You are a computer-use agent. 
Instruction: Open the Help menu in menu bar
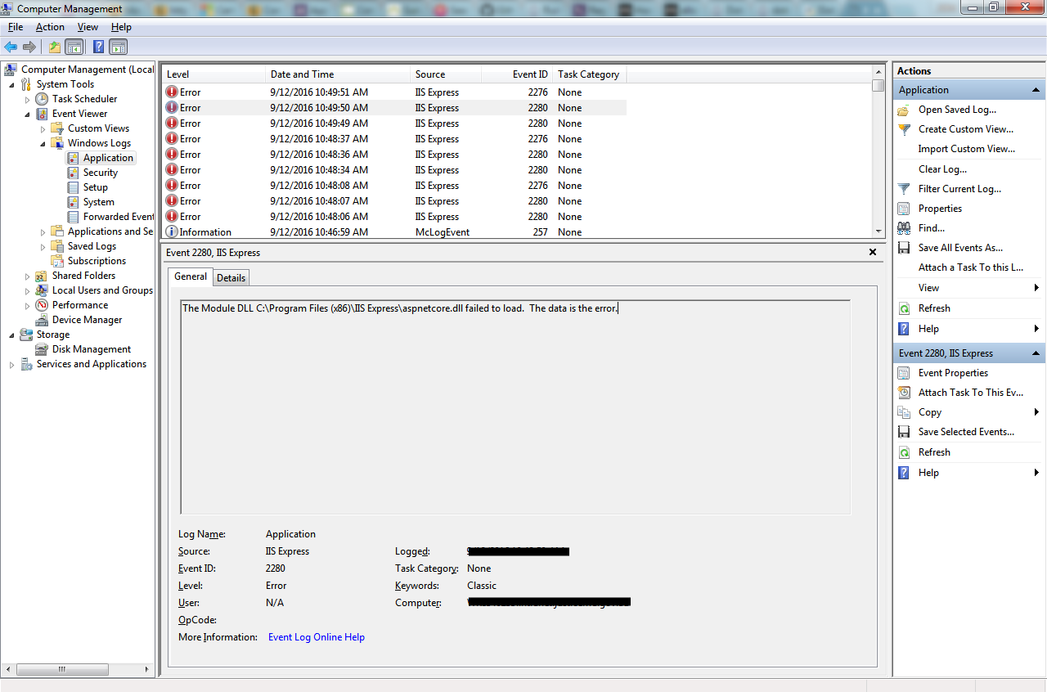click(x=121, y=27)
